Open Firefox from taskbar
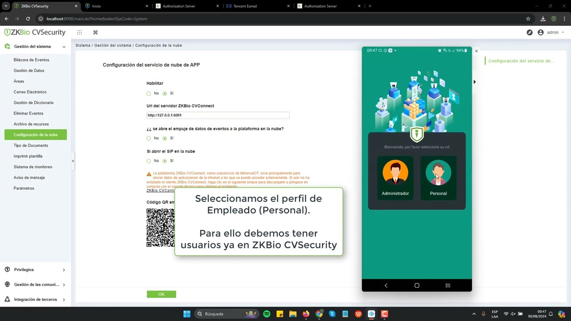The image size is (571, 321). (306, 314)
